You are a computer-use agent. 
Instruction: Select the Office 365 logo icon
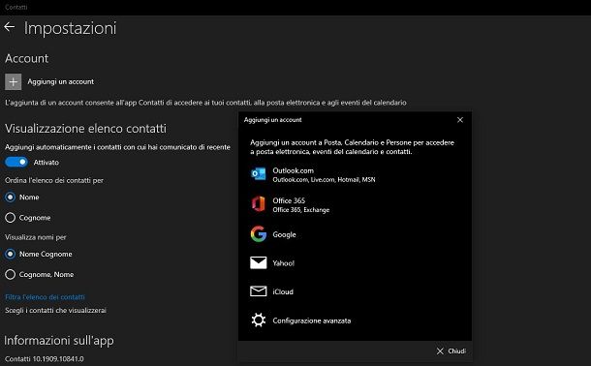(x=258, y=204)
